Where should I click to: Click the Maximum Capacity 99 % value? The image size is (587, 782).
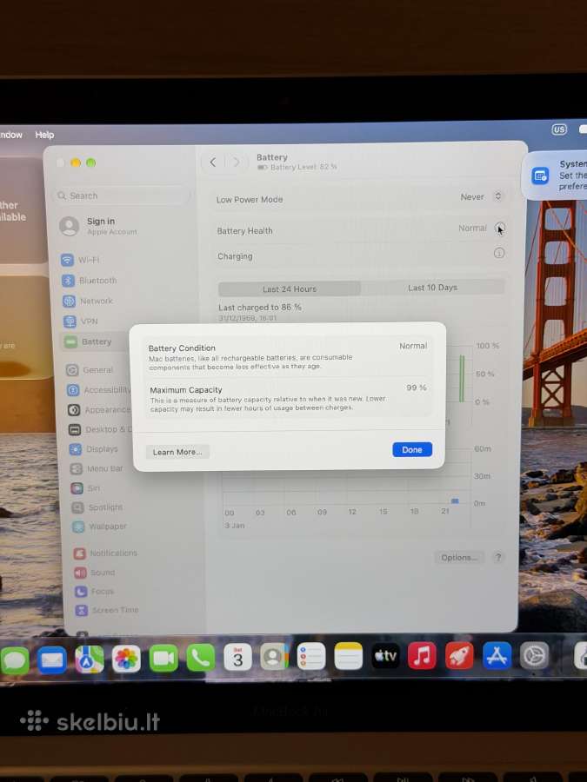pos(417,388)
